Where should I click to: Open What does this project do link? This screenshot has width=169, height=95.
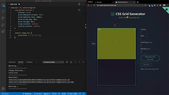pos(150,69)
